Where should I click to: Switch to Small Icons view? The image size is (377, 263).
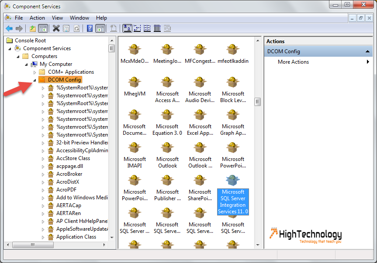click(137, 28)
